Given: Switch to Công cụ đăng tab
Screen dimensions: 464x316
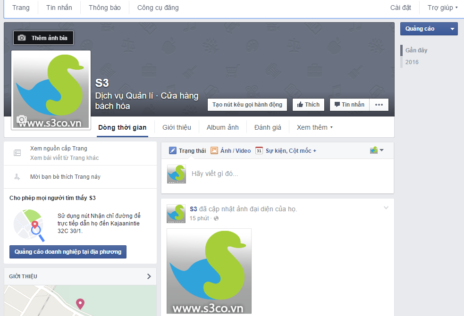Looking at the screenshot, I should [158, 8].
